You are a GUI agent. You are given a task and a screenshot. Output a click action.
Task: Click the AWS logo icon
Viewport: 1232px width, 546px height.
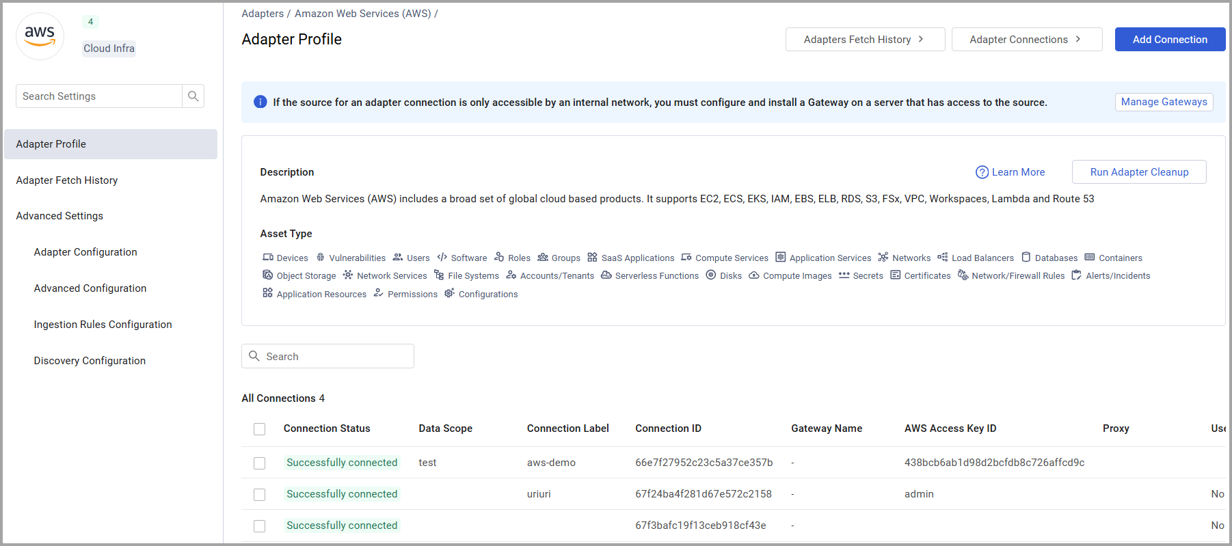[40, 36]
